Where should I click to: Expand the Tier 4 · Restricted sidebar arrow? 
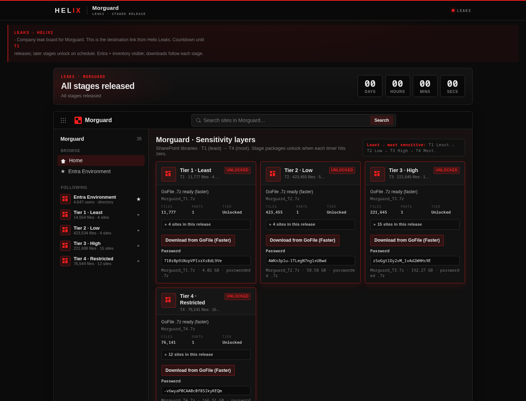pos(138,261)
